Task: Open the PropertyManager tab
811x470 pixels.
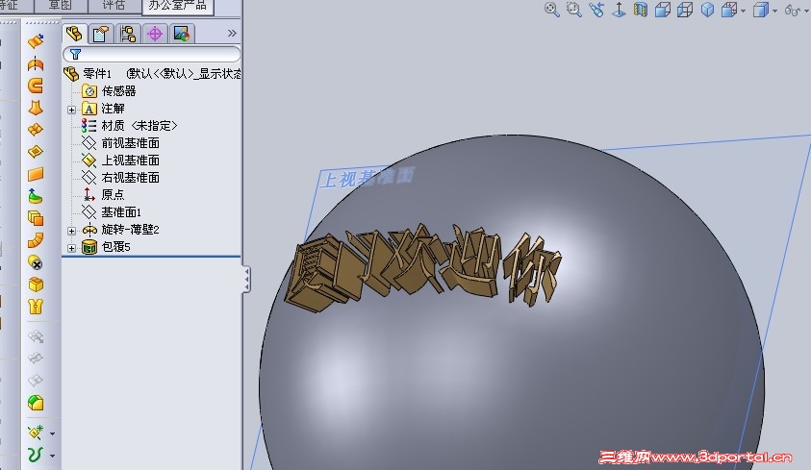Action: 101,34
